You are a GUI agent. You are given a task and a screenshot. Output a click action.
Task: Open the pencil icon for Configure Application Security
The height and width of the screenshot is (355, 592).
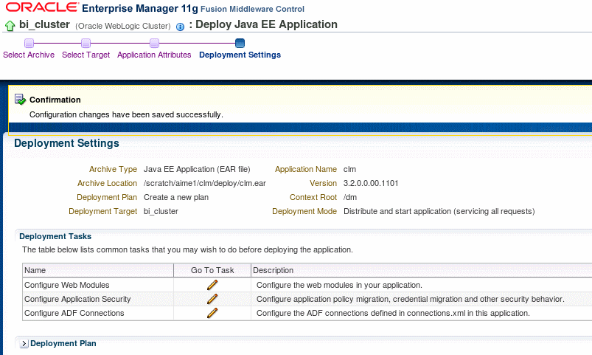tap(212, 299)
